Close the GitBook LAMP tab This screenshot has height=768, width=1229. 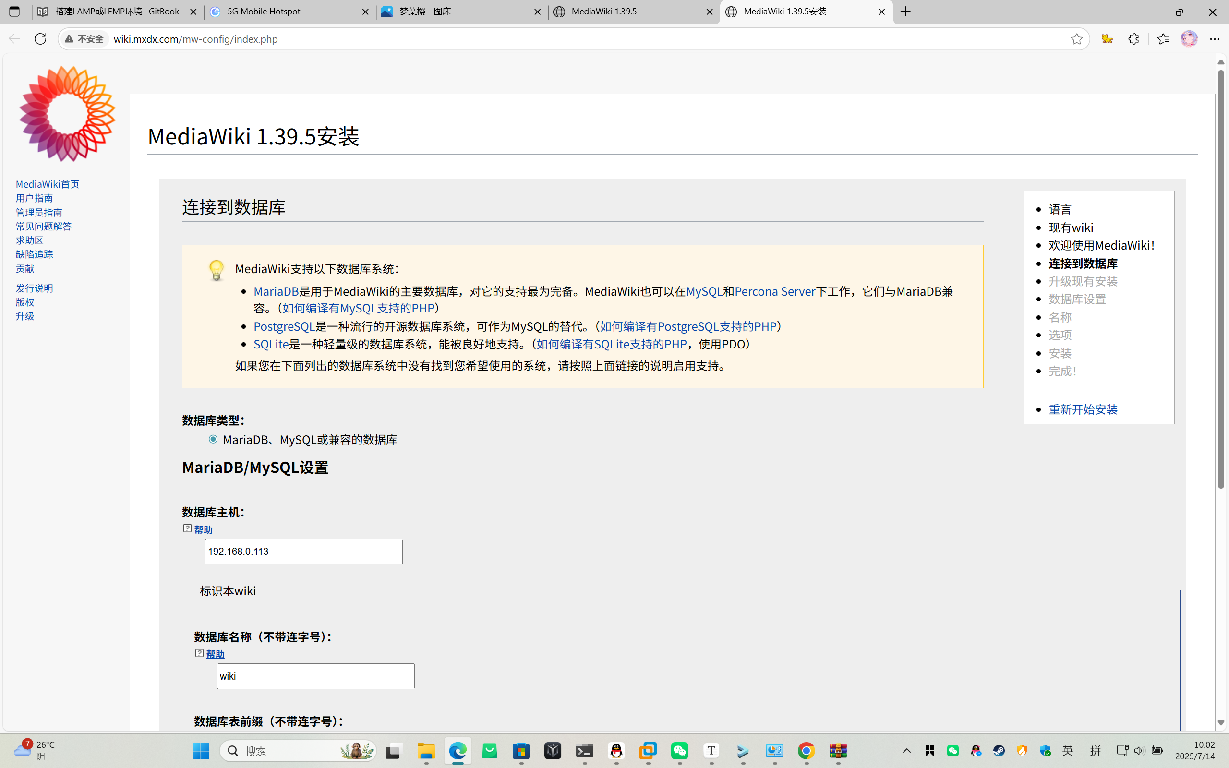(x=193, y=12)
